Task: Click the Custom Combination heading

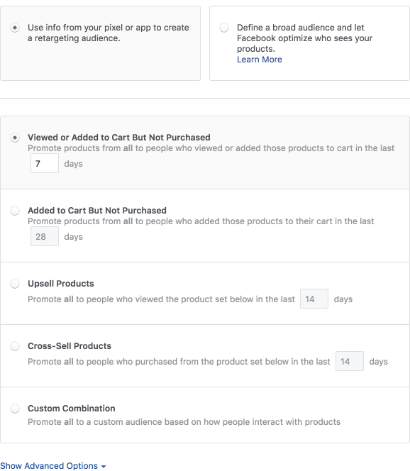Action: click(72, 409)
